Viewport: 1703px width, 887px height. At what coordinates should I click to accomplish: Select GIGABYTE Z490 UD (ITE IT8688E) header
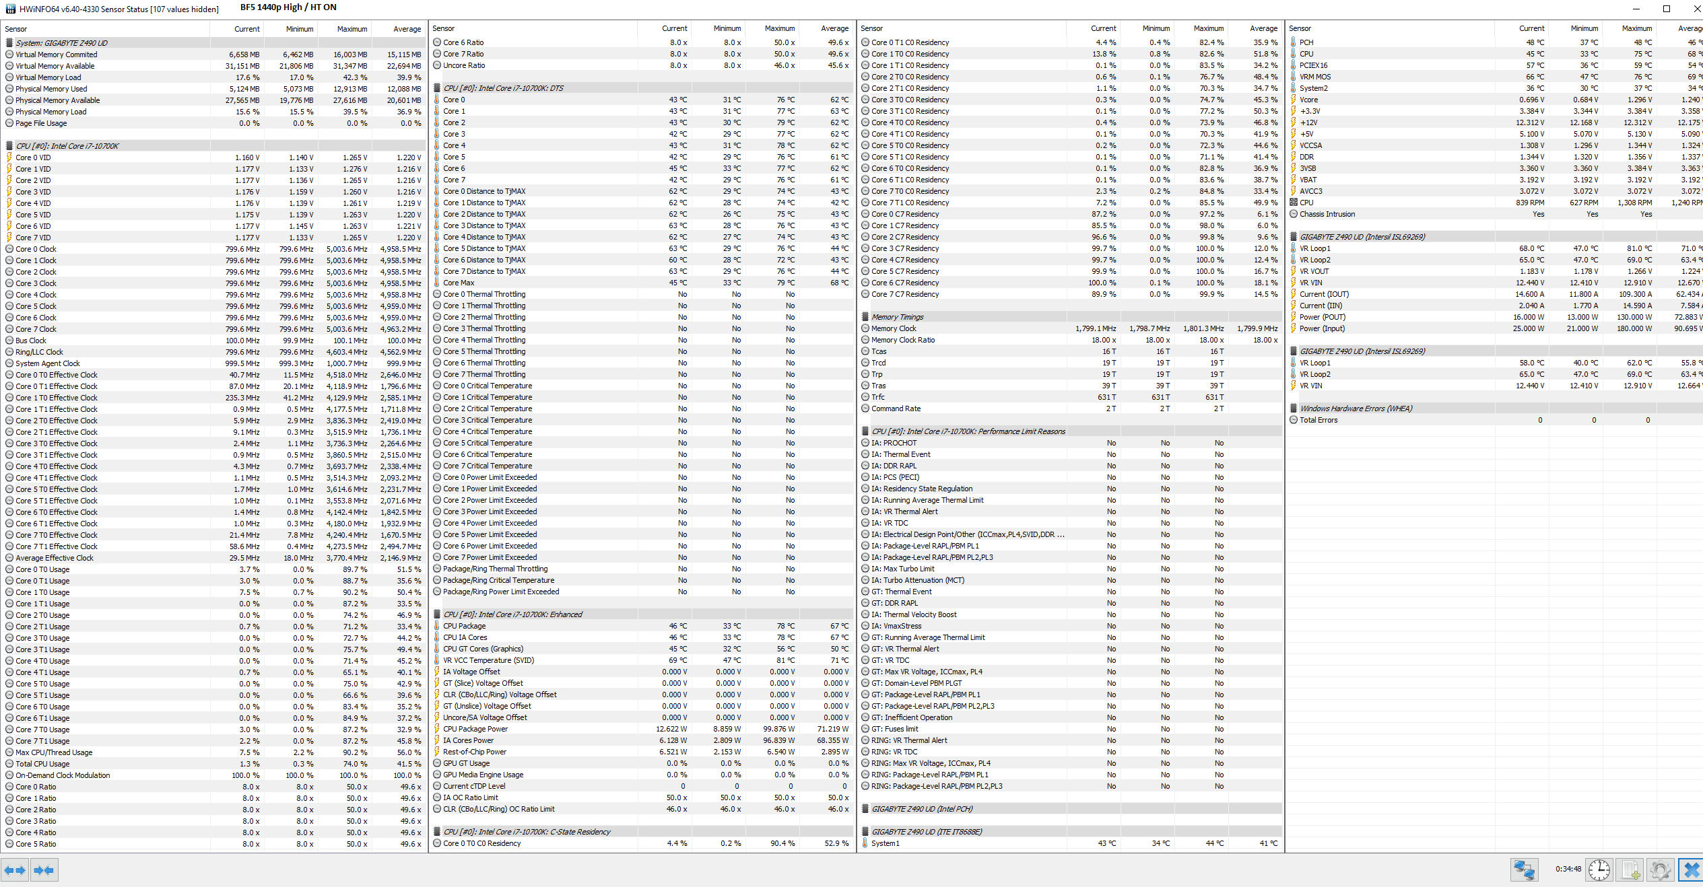click(x=1071, y=832)
